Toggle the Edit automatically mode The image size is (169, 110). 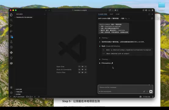[x=105, y=92]
